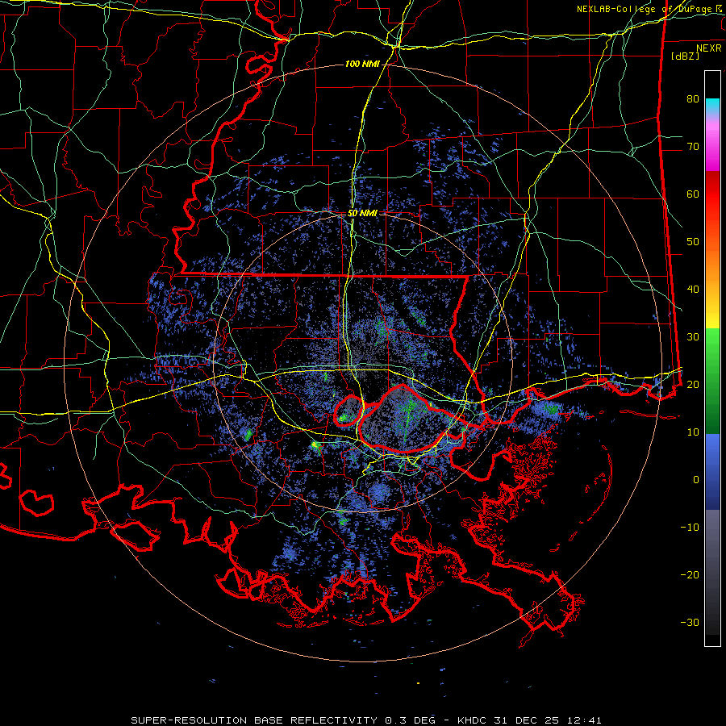Image resolution: width=726 pixels, height=726 pixels.
Task: Click the [dBZ] legend unit label
Action: [x=685, y=56]
